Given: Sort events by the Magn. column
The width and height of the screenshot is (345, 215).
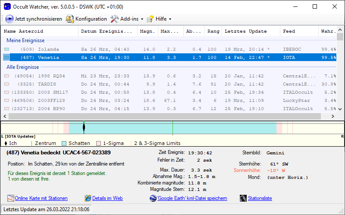Looking at the screenshot, I should click(147, 31).
